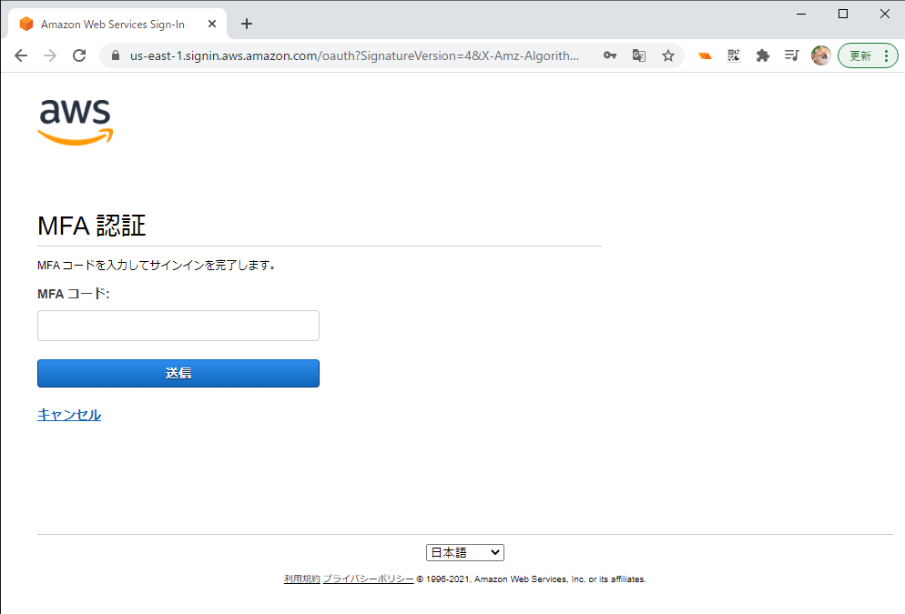Open the プライバシーポリシー link
The image size is (905, 614).
(x=368, y=579)
